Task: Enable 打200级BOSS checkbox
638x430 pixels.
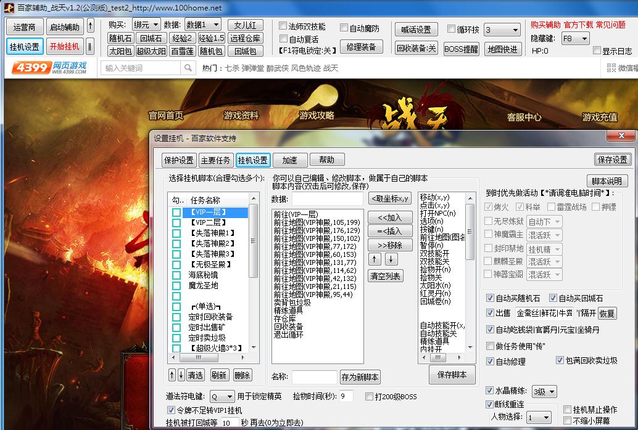Action: 369,396
